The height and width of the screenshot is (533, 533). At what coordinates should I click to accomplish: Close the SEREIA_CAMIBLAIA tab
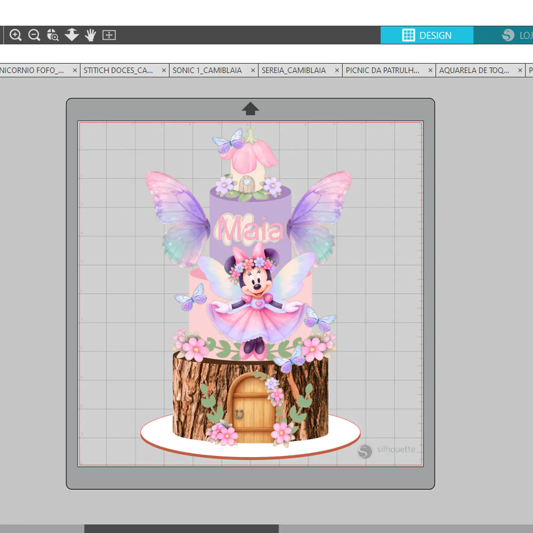[337, 70]
